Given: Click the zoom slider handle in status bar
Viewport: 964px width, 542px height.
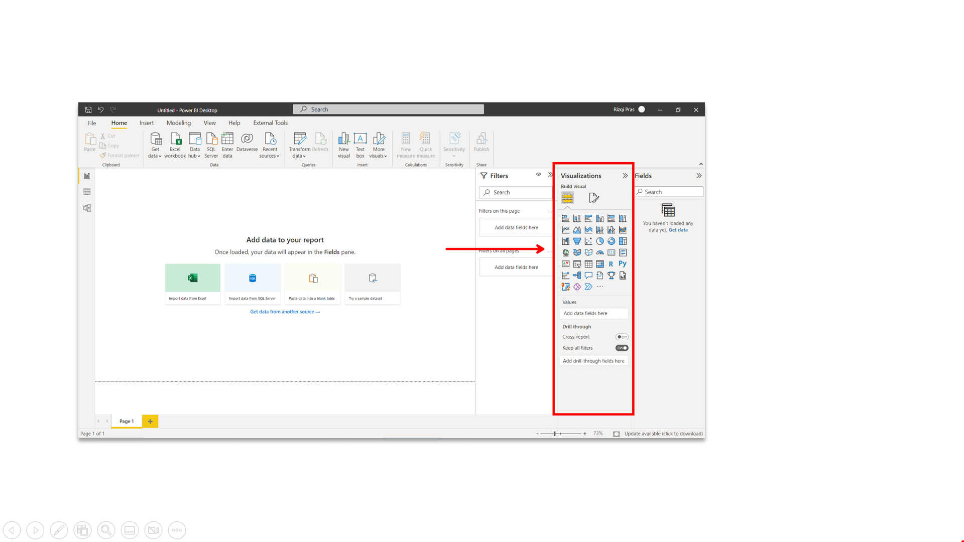Looking at the screenshot, I should click(x=555, y=434).
